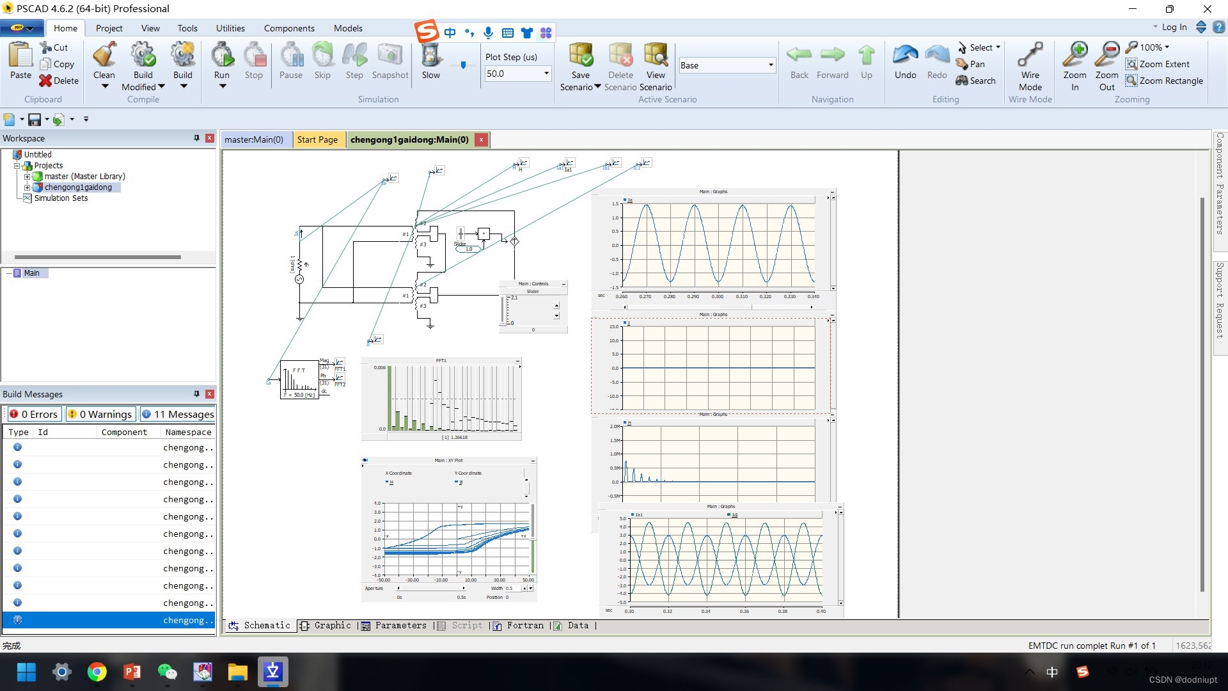Click the save icon in quick toolbar
Image resolution: width=1228 pixels, height=691 pixels.
point(35,120)
